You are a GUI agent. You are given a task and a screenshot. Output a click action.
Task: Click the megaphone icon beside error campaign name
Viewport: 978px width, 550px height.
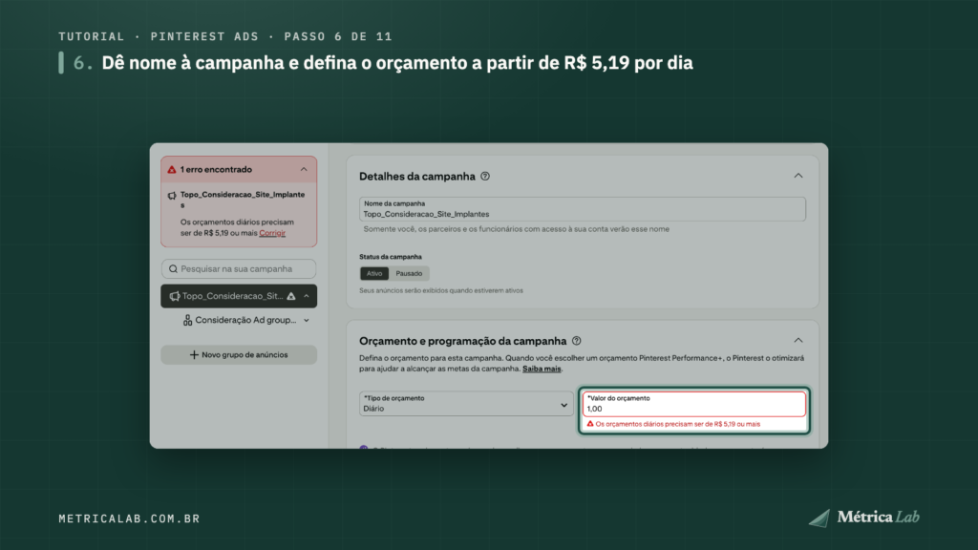tap(172, 196)
